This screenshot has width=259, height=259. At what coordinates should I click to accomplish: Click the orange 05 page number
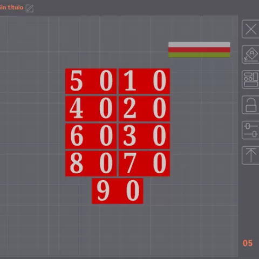click(248, 243)
